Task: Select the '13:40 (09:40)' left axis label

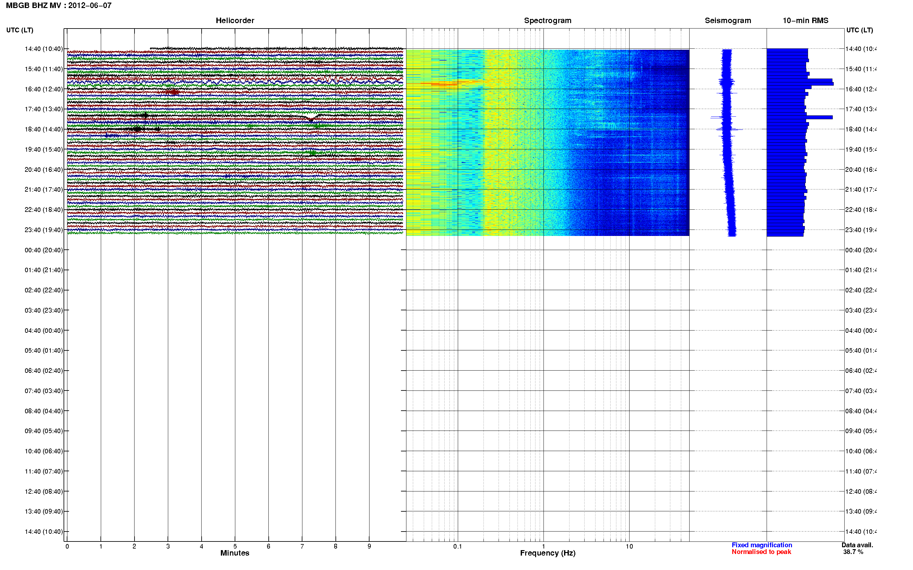Action: (44, 512)
